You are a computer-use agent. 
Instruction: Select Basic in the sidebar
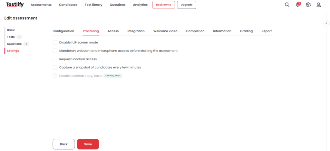[x=11, y=30]
